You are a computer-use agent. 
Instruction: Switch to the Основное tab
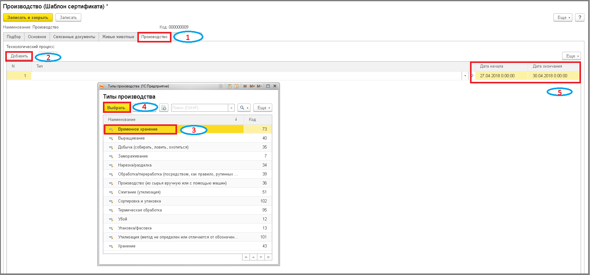[37, 37]
